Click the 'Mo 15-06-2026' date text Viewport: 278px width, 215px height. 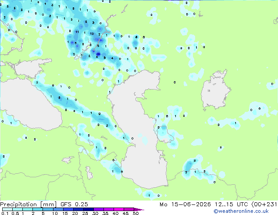click(185, 204)
